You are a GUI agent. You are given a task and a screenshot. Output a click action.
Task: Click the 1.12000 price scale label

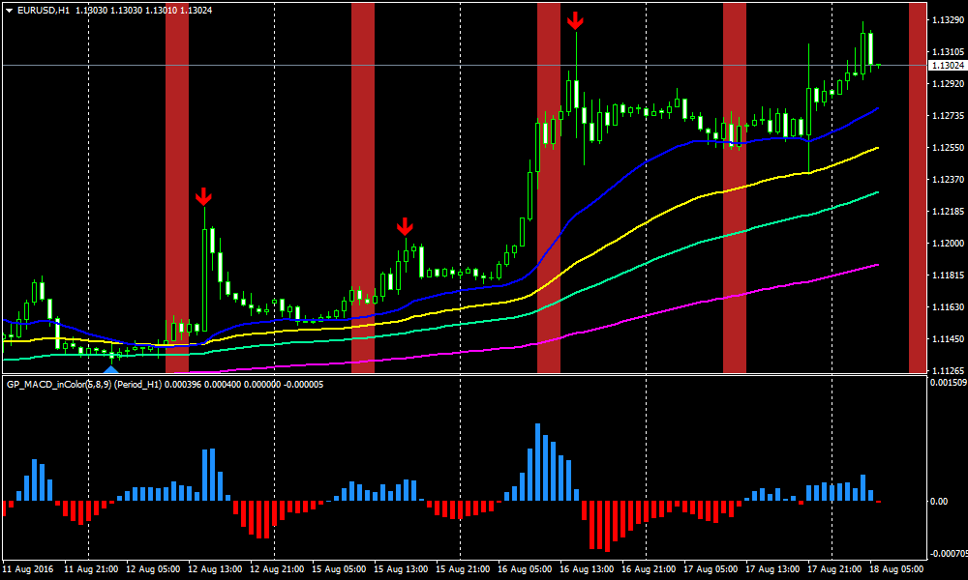[946, 244]
